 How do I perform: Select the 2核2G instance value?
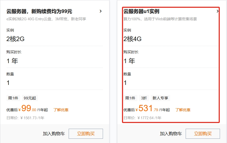tap(15, 39)
